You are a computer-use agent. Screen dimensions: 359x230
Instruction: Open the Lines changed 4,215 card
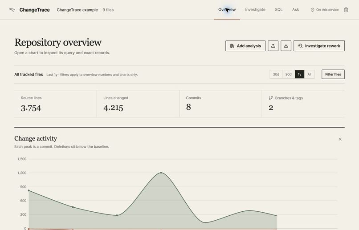pyautogui.click(x=138, y=104)
